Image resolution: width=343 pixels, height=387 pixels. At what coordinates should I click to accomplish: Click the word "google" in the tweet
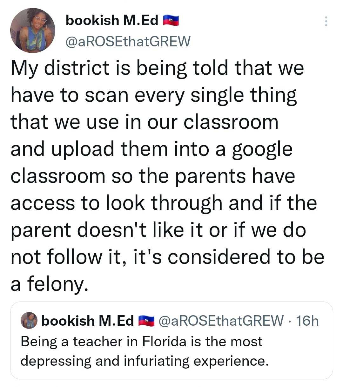click(262, 149)
